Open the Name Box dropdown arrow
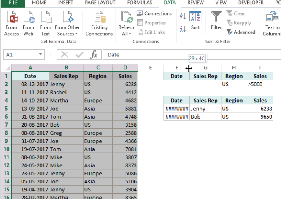Image resolution: width=281 pixels, height=199 pixels. pos(41,55)
